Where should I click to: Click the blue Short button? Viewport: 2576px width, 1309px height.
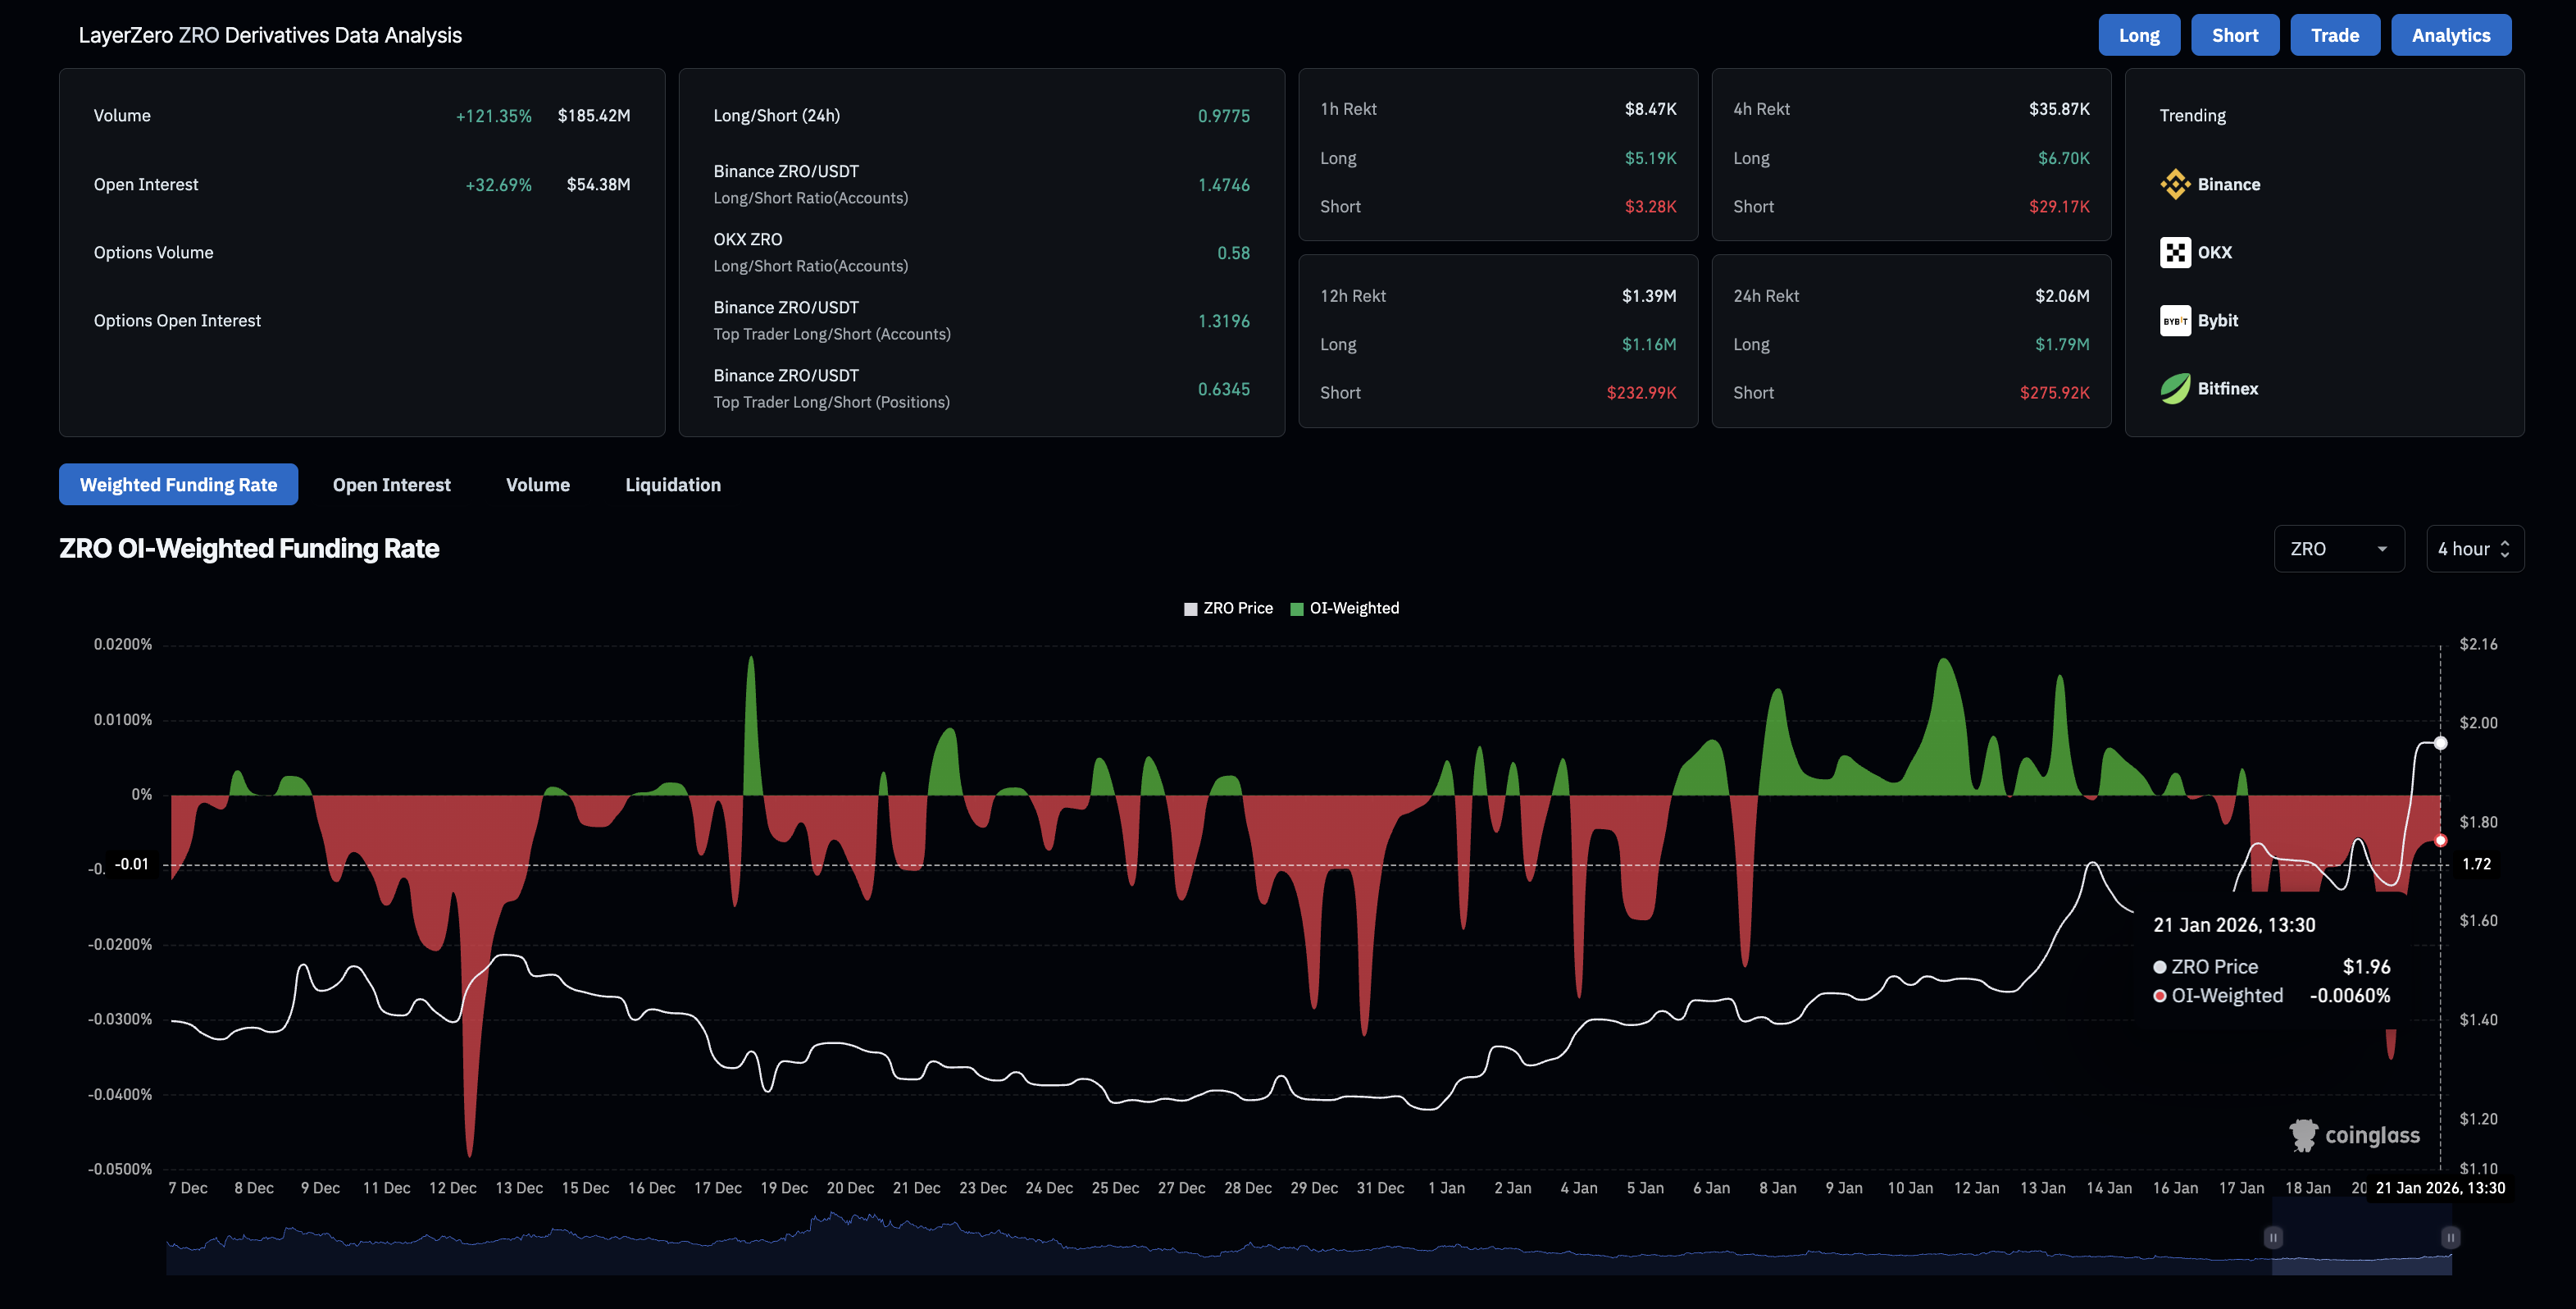click(2234, 35)
